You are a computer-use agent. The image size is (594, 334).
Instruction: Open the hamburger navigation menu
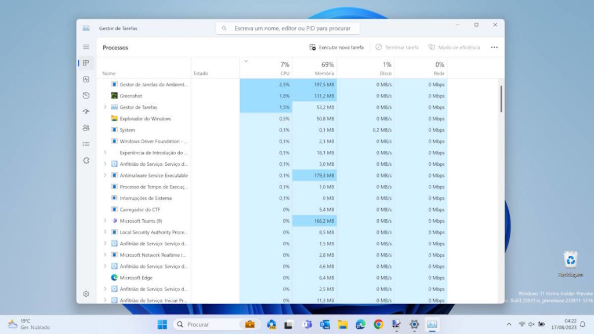click(86, 47)
